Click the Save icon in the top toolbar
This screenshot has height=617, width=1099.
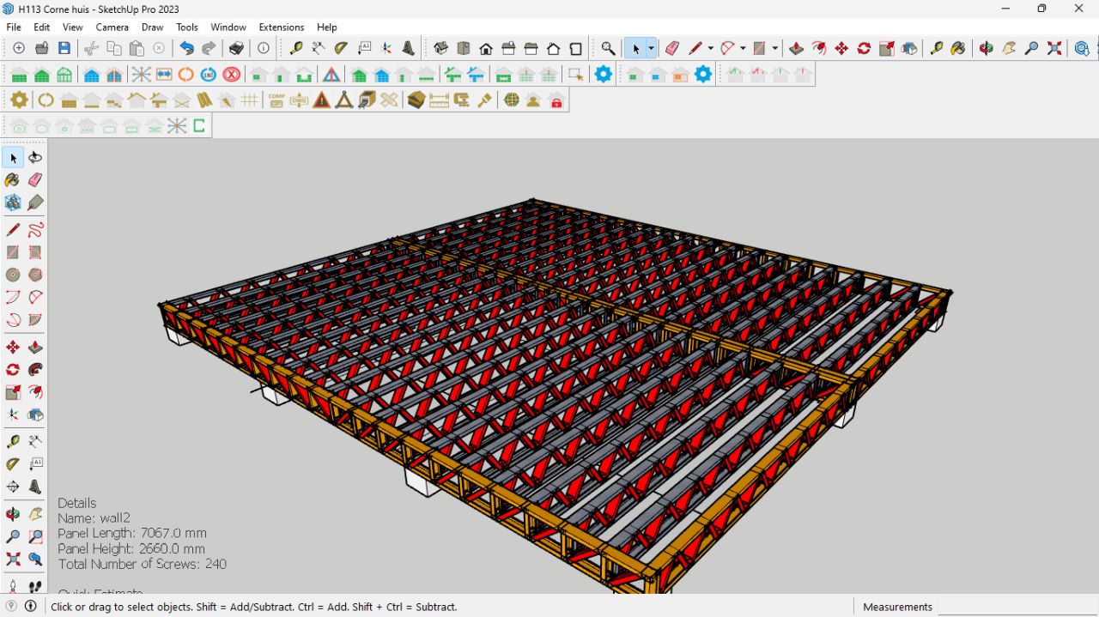[64, 49]
